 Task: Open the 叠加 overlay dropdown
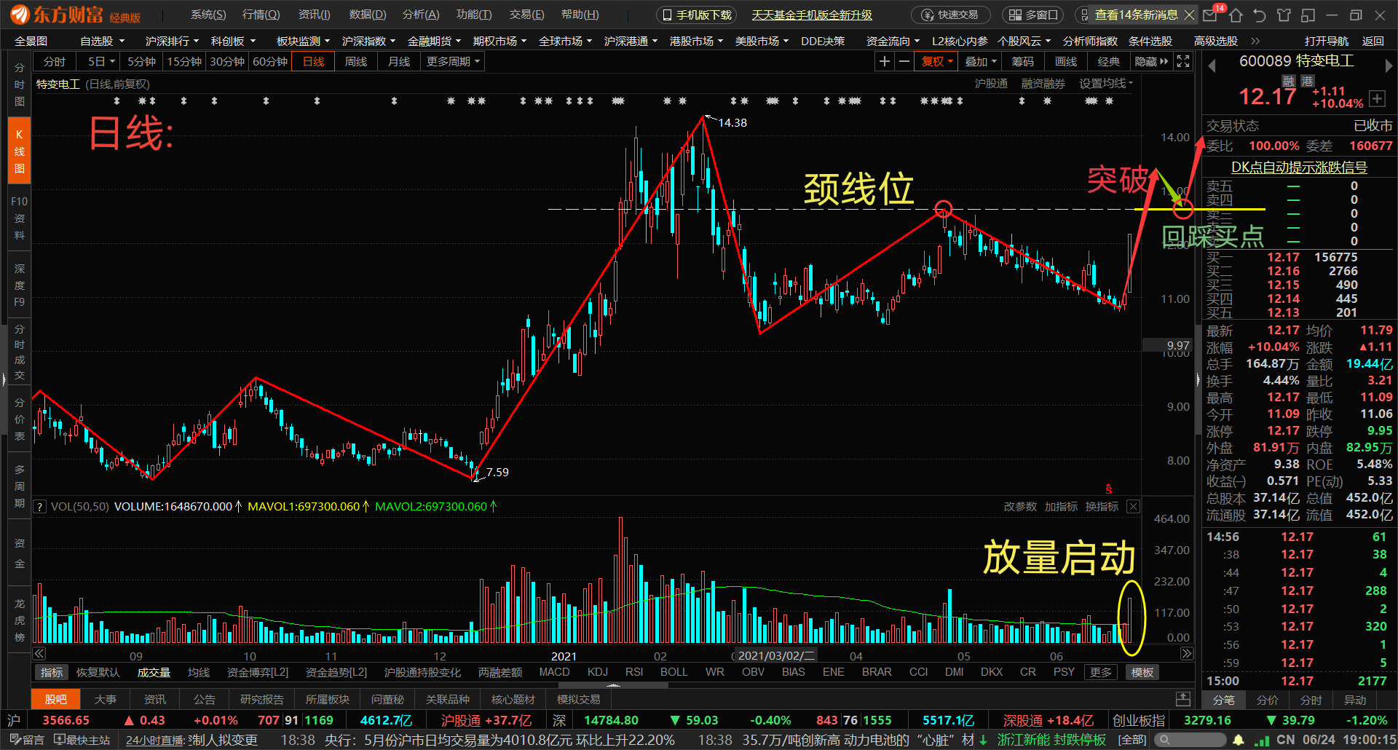[x=980, y=62]
